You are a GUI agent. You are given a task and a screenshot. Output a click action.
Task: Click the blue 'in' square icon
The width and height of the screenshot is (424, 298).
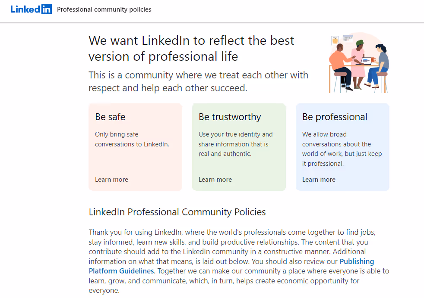pos(46,9)
